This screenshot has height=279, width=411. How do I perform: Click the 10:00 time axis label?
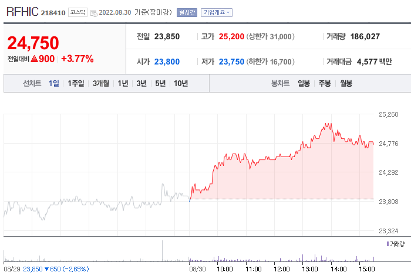coord(225,269)
